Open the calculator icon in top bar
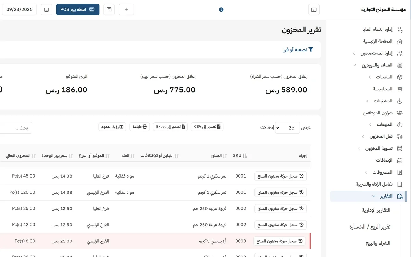The height and width of the screenshot is (257, 411). coord(109,10)
